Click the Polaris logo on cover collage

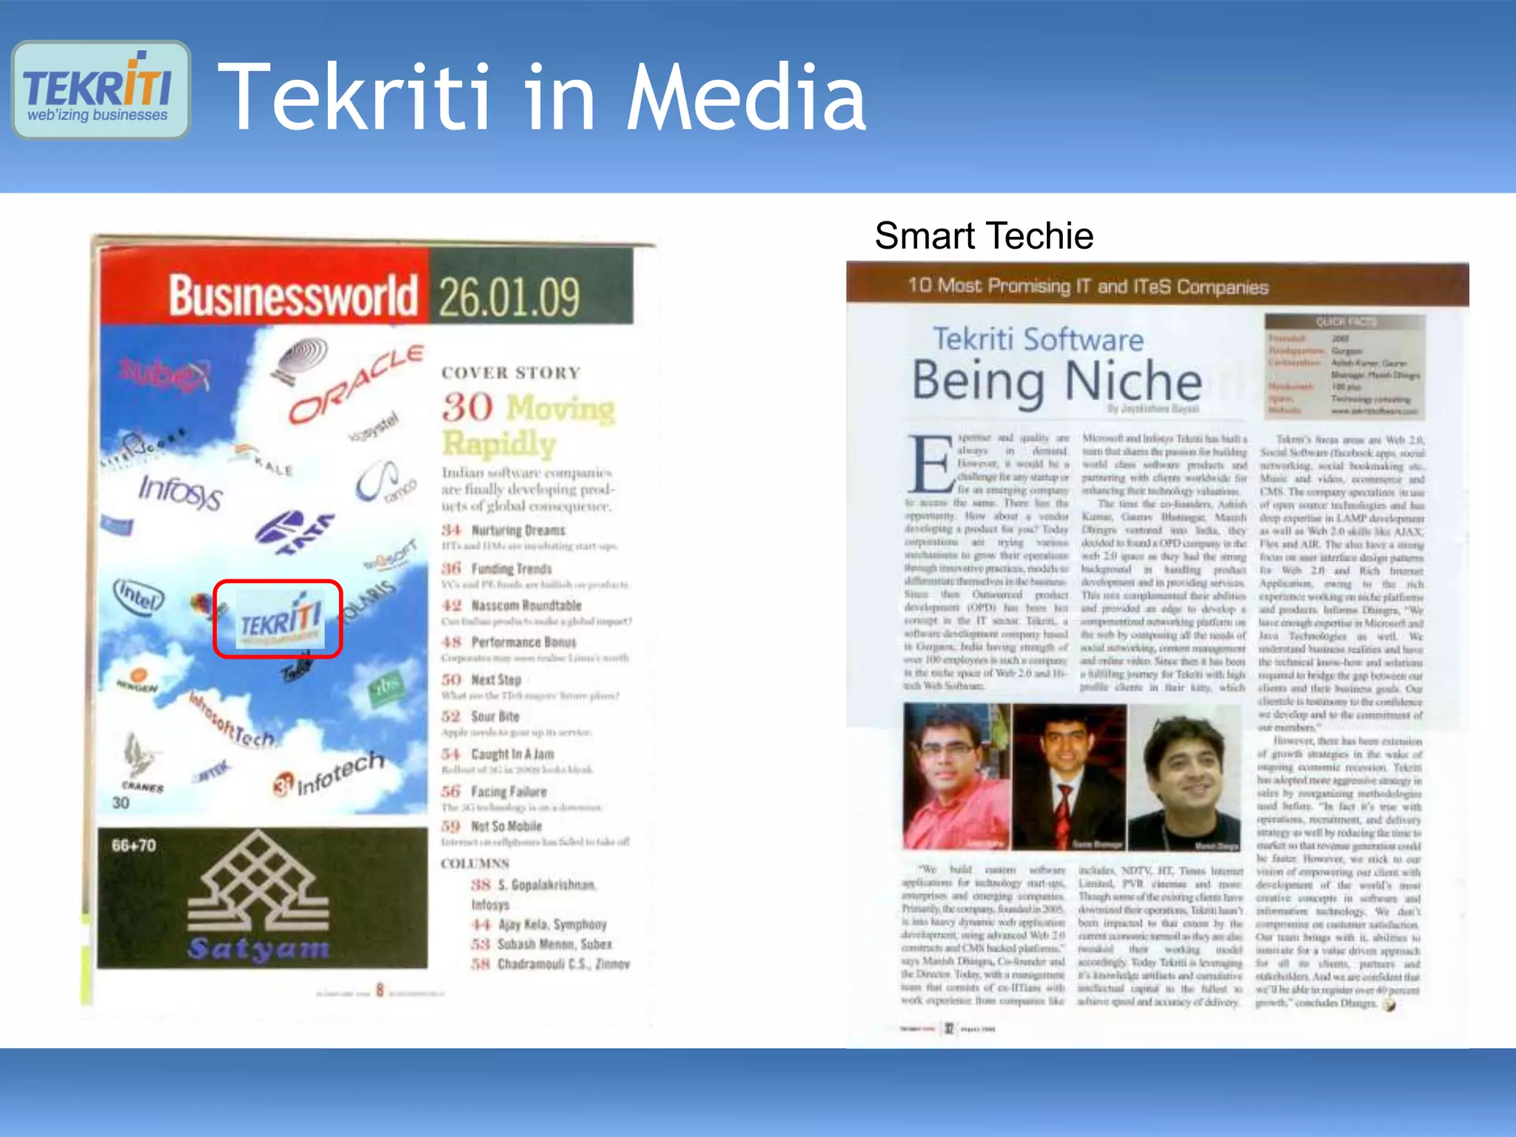(368, 603)
